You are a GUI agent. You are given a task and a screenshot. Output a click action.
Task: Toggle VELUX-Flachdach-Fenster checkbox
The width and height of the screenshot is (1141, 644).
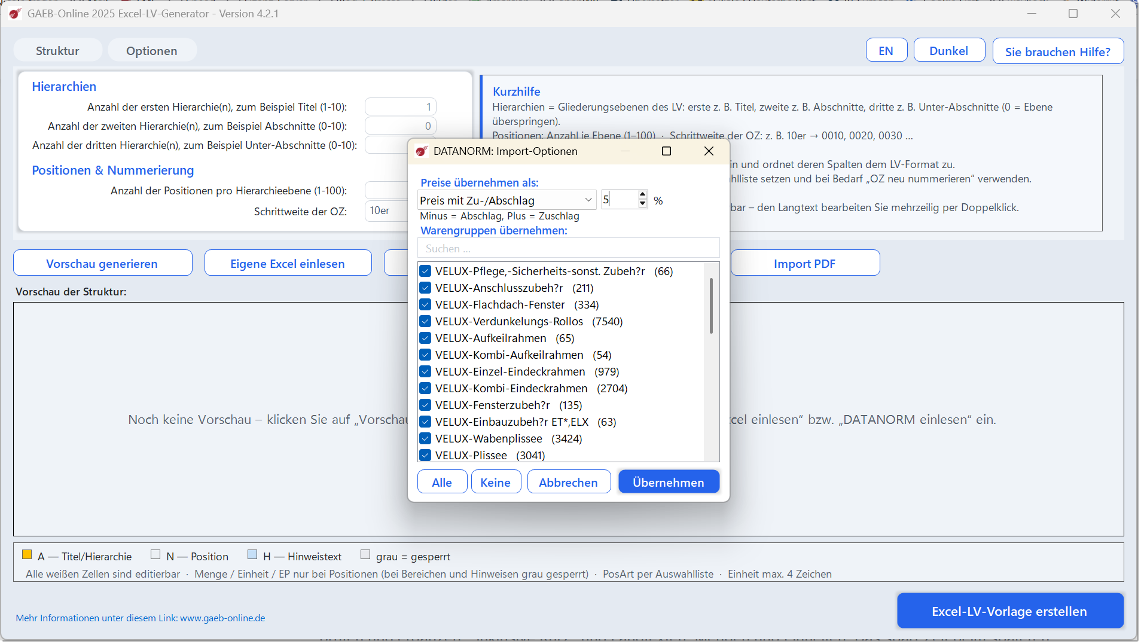click(425, 304)
